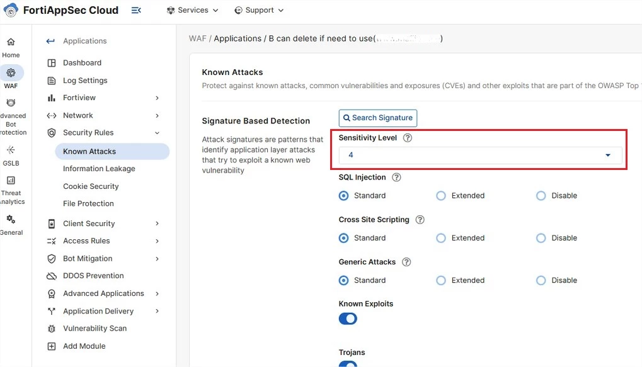Open the Vulnerability Scan link
This screenshot has width=642, height=367.
coord(95,328)
